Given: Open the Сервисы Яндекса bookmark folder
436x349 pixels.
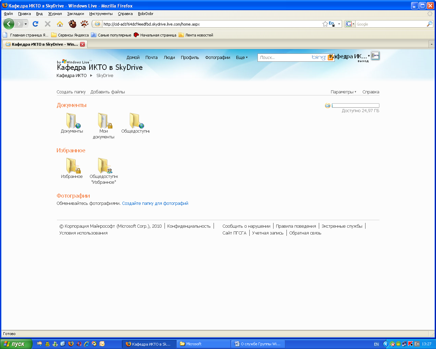Looking at the screenshot, I should [x=70, y=35].
